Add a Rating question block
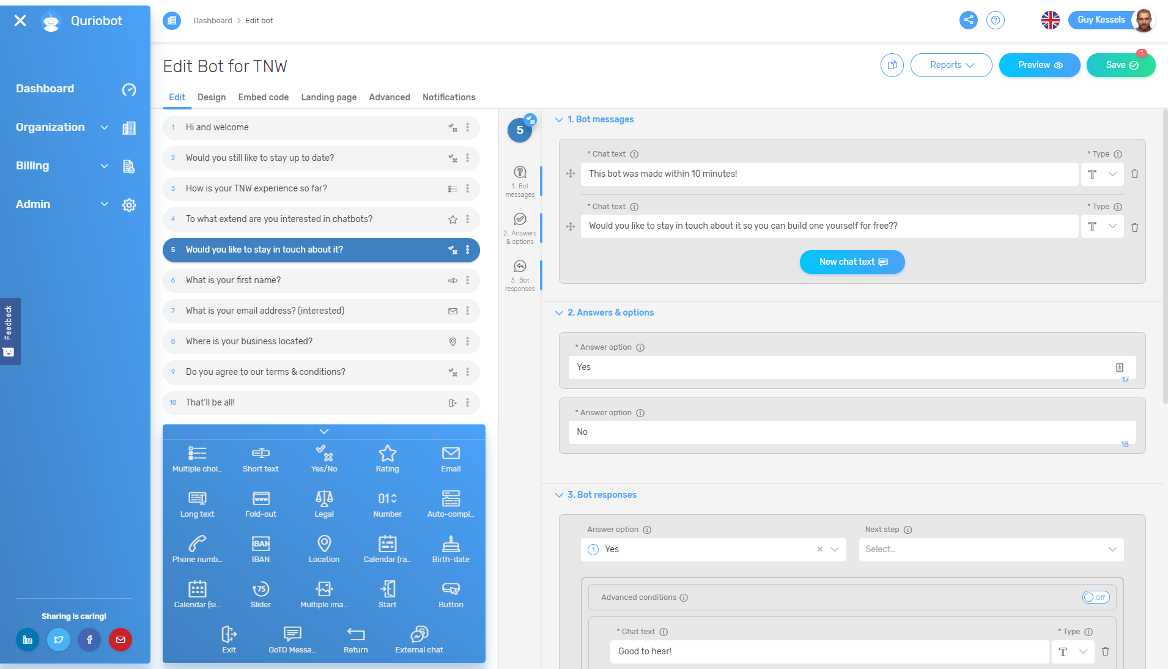The height and width of the screenshot is (669, 1168). 387,459
